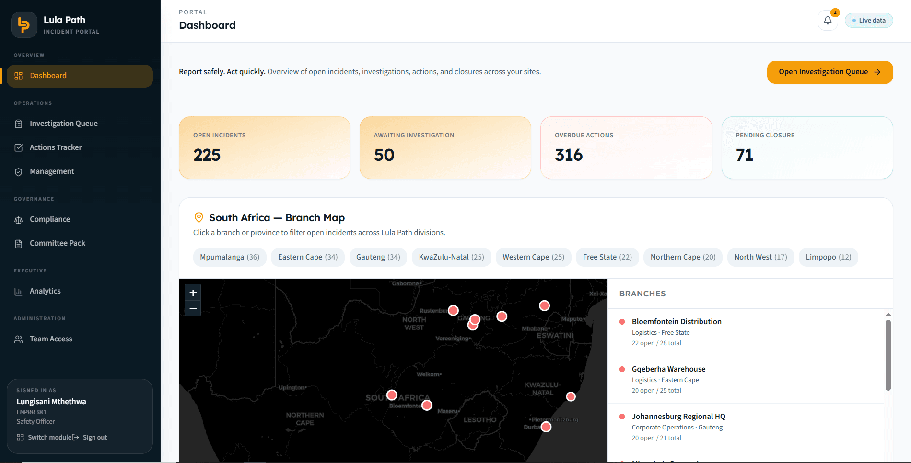Click the Sign out arrow icon
This screenshot has height=463, width=911.
tap(76, 438)
